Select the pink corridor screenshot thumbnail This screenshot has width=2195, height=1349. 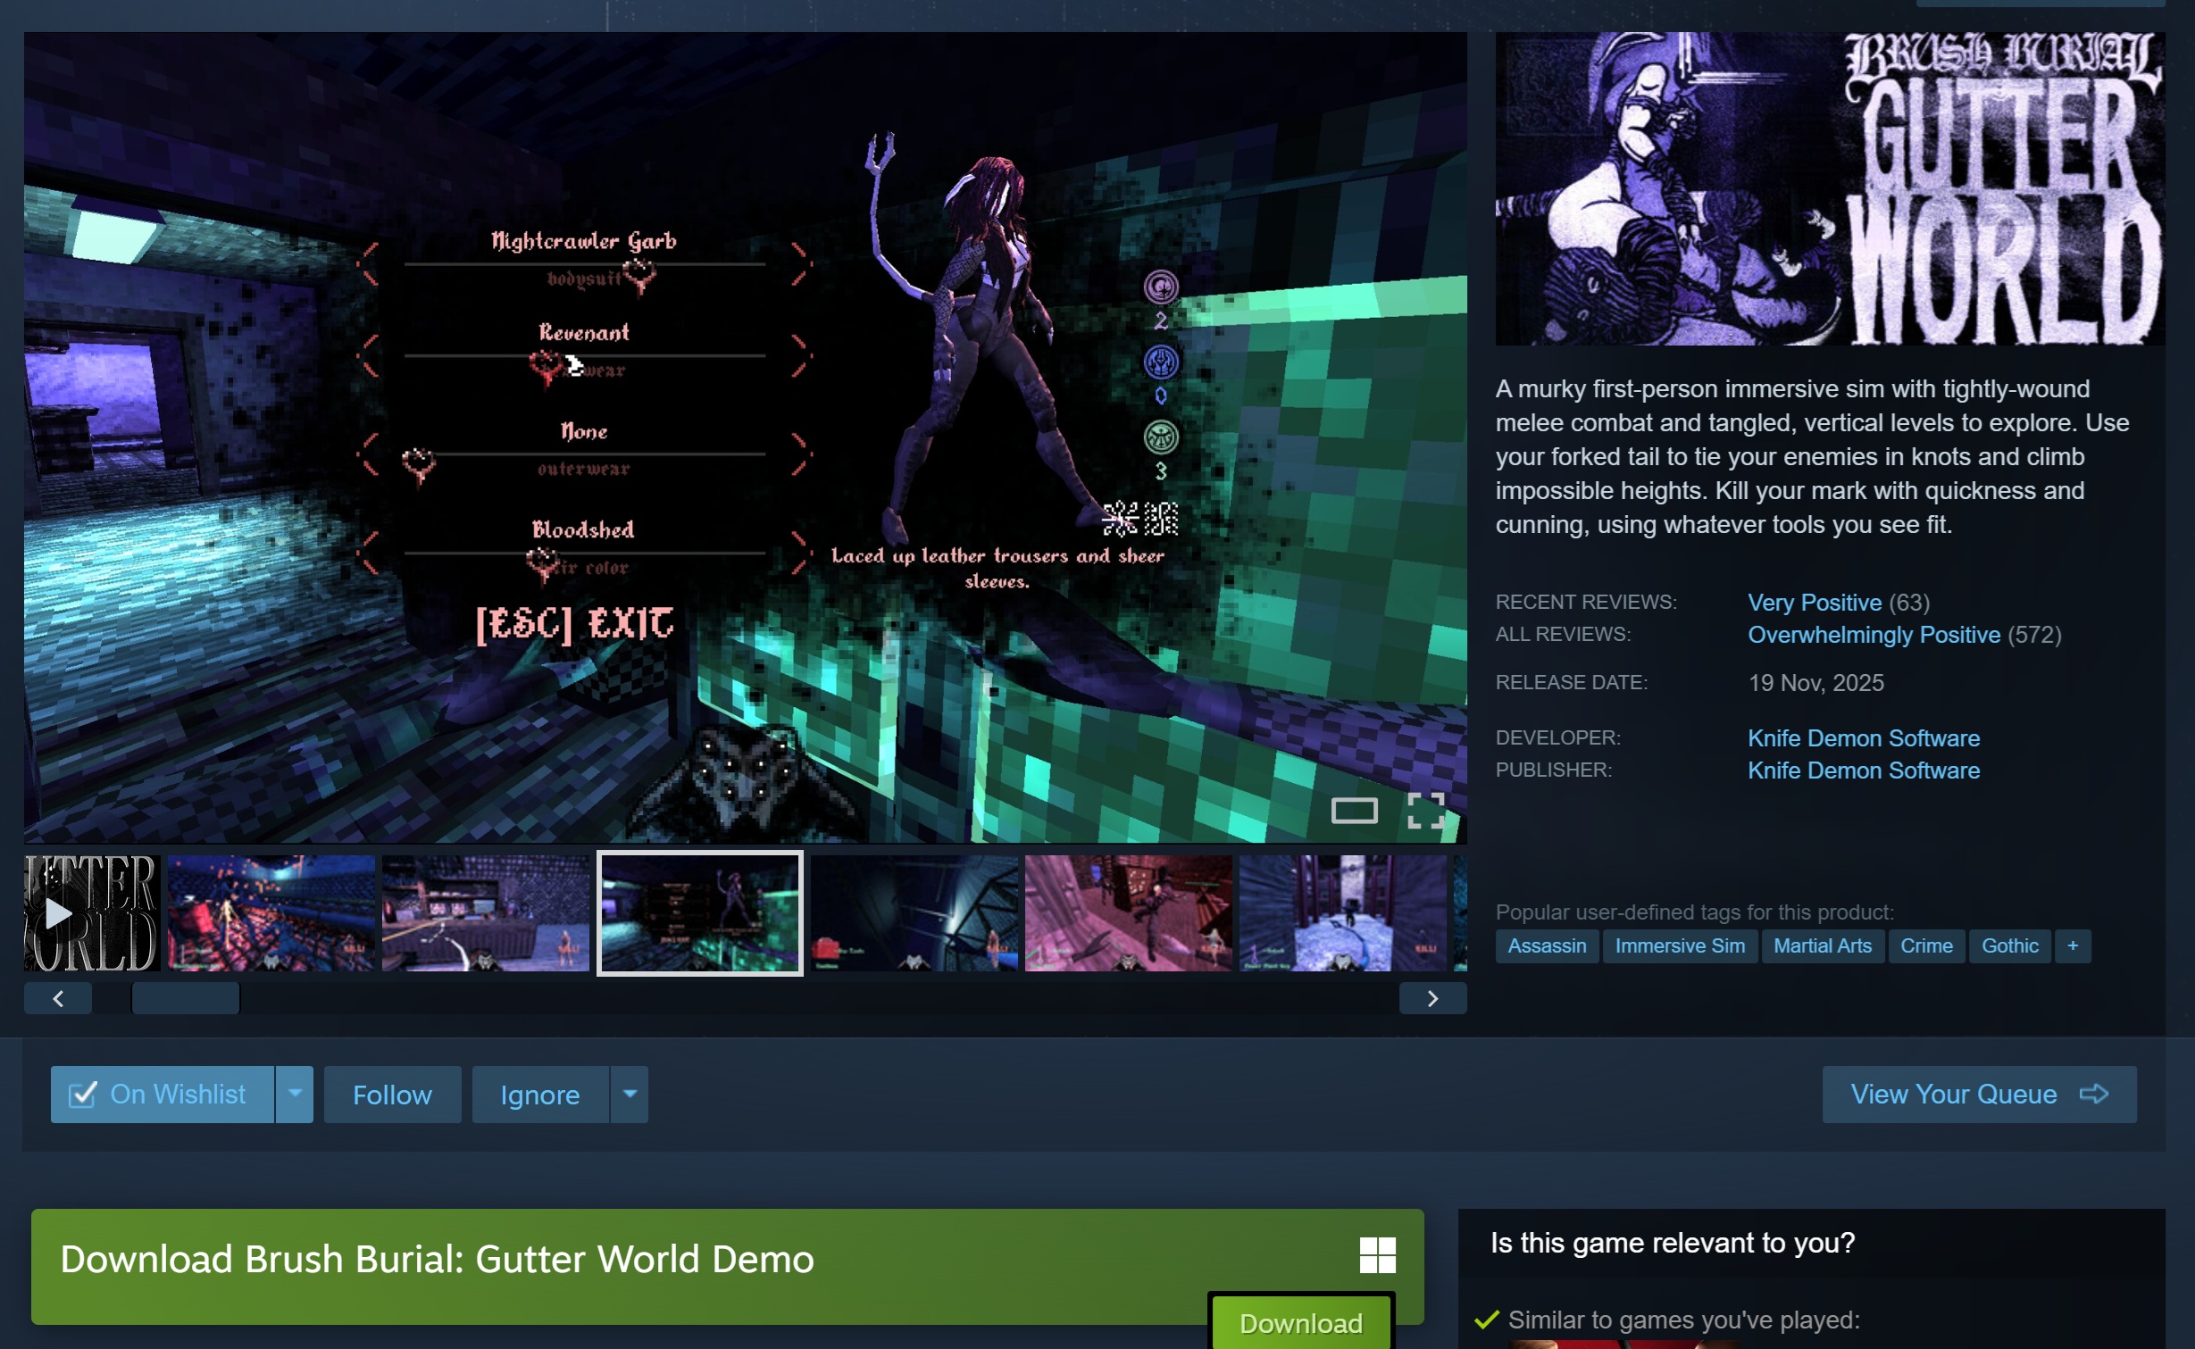coord(1128,912)
